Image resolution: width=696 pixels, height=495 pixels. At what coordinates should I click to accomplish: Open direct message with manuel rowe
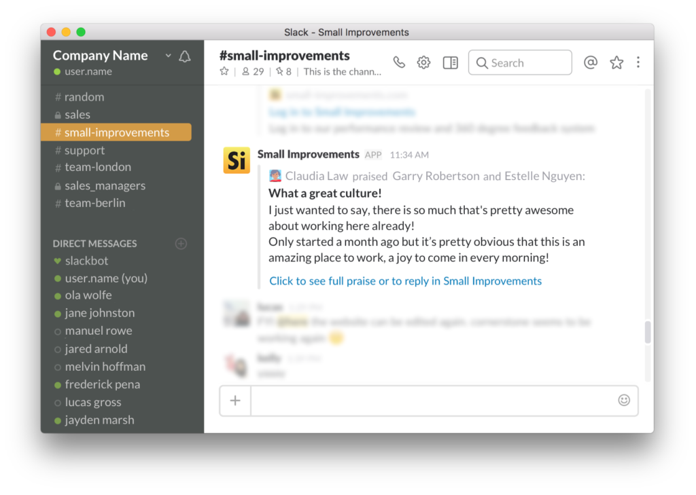92,331
